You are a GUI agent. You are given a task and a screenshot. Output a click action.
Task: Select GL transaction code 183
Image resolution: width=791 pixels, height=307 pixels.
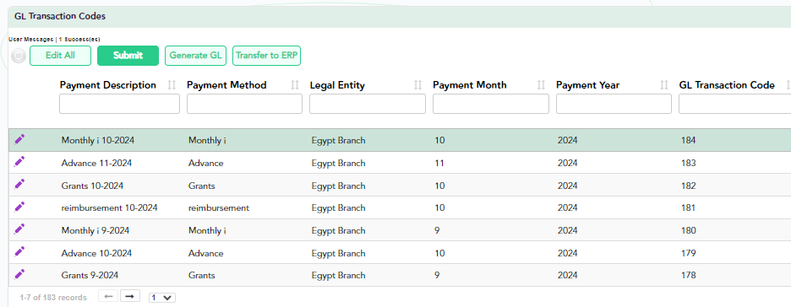click(x=688, y=163)
